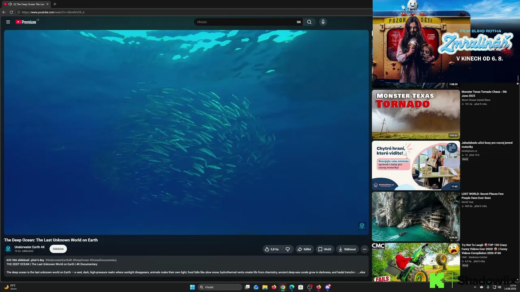Image resolution: width=520 pixels, height=292 pixels.
Task: Subscribe with the Odebírat button
Action: coord(58,249)
